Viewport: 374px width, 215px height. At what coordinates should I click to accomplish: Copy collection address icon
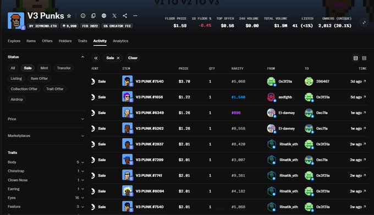click(94, 16)
